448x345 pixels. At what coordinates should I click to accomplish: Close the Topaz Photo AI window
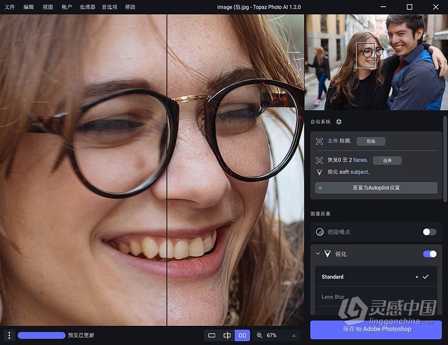point(436,7)
